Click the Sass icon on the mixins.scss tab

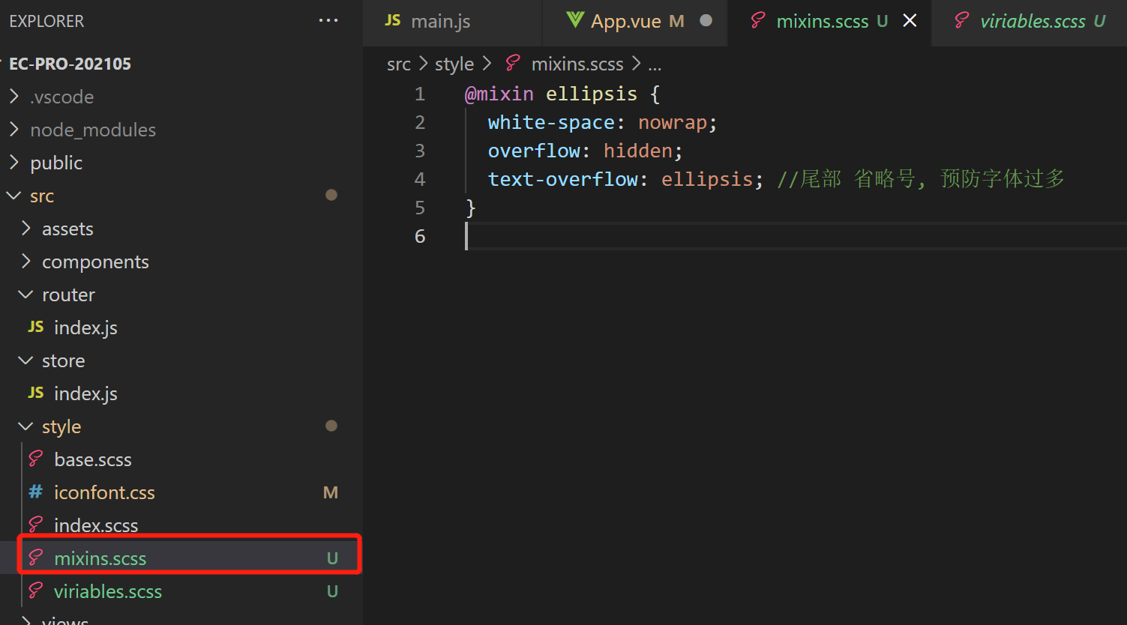[x=758, y=21]
